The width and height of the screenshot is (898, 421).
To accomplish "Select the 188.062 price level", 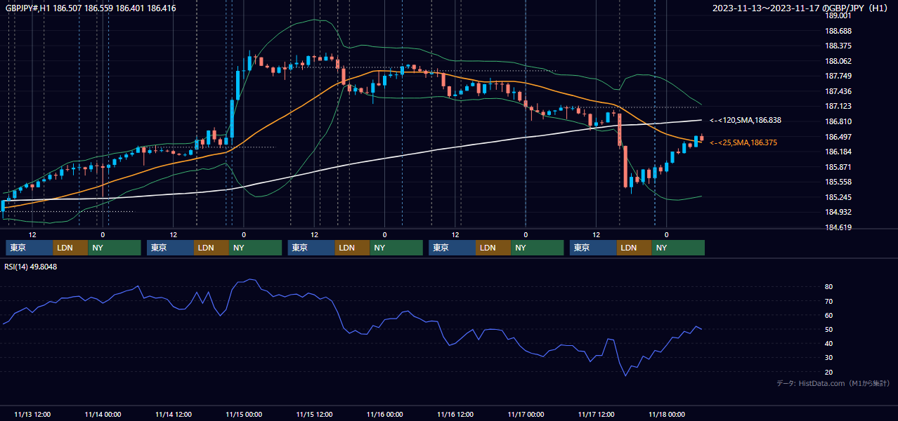I will tap(839, 61).
